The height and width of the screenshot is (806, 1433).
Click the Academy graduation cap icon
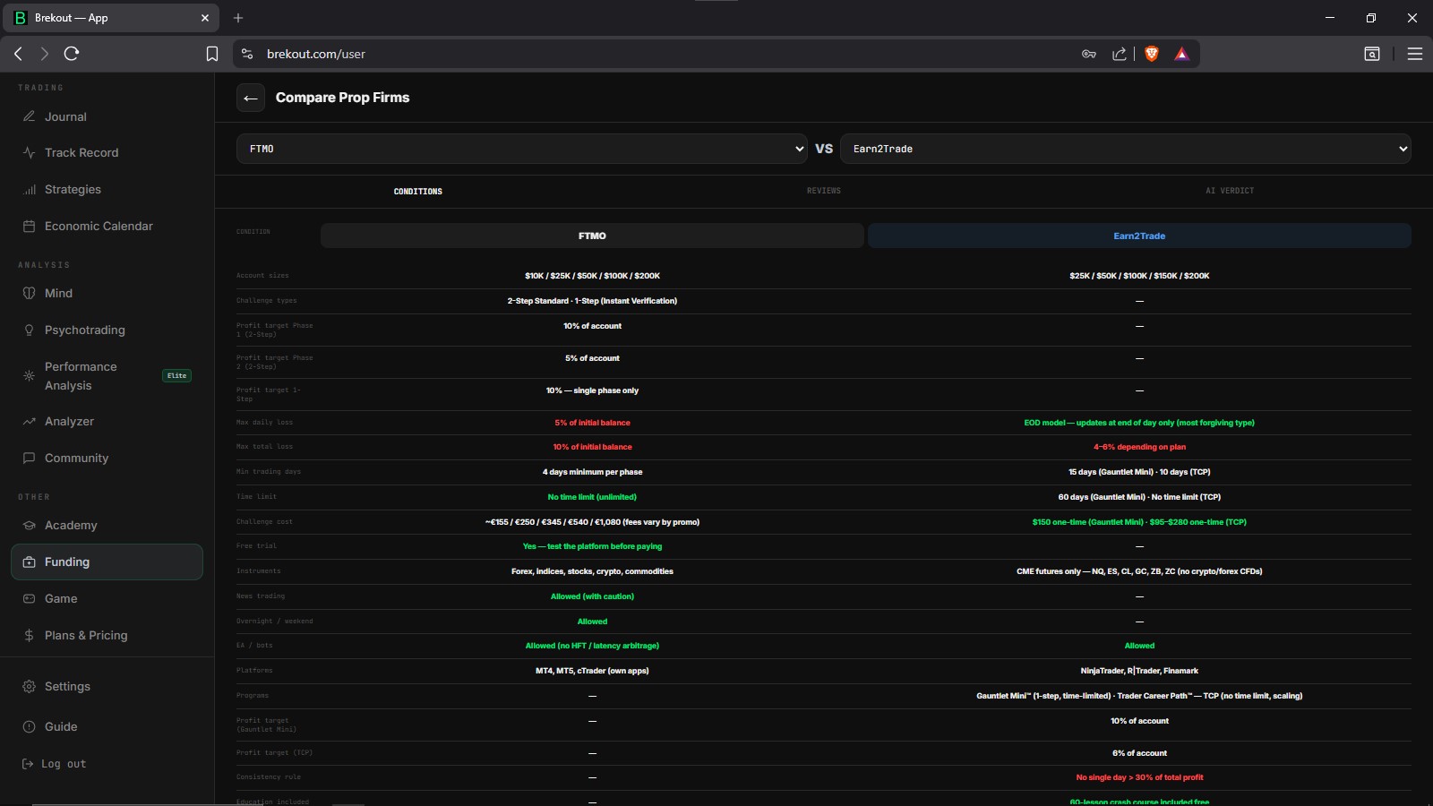click(29, 526)
